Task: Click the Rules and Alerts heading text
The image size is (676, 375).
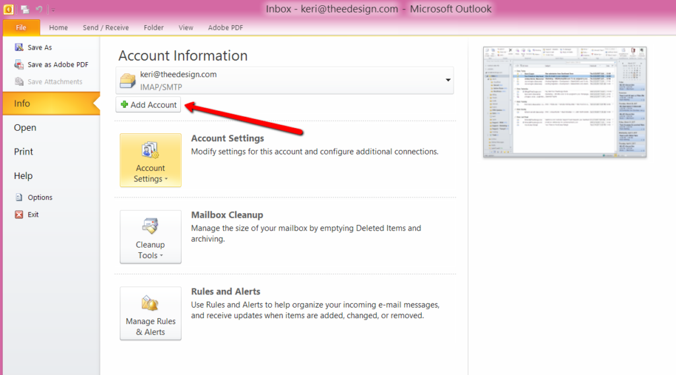Action: pyautogui.click(x=226, y=292)
